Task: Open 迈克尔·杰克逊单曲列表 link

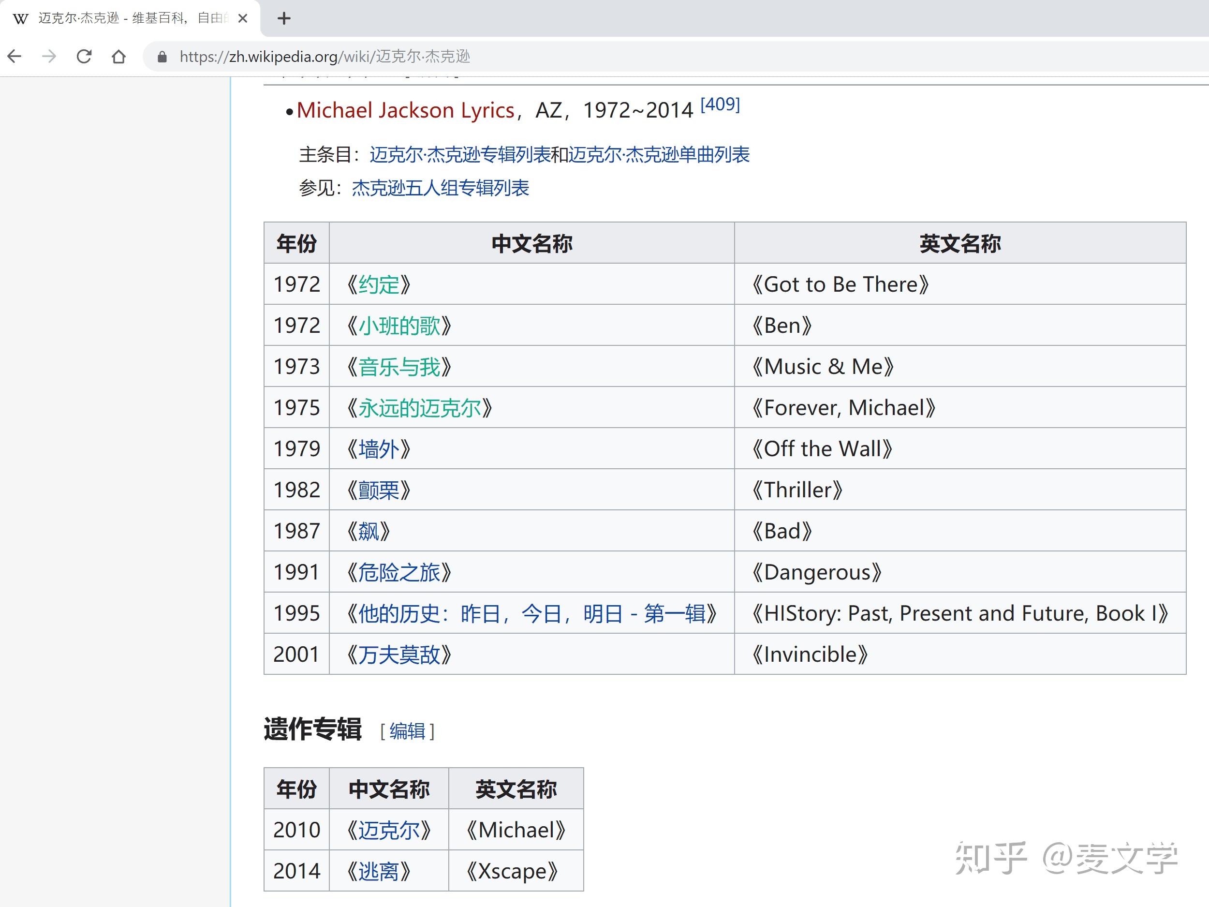Action: point(659,155)
